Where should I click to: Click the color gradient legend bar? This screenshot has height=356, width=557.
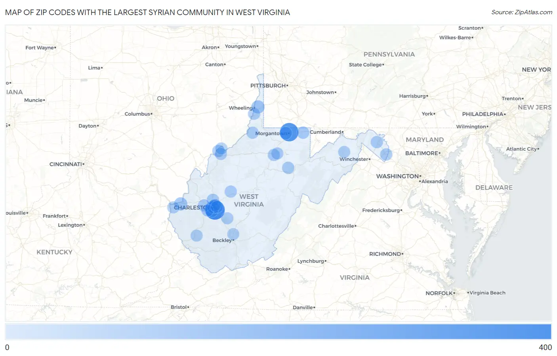click(x=278, y=332)
